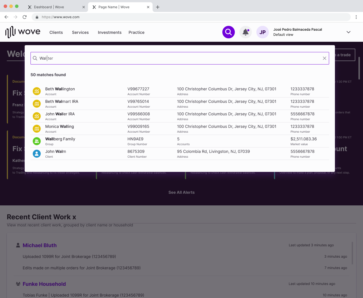363x298 pixels.
Task: Click the Beth Wallington account icon
Action: [x=37, y=91]
